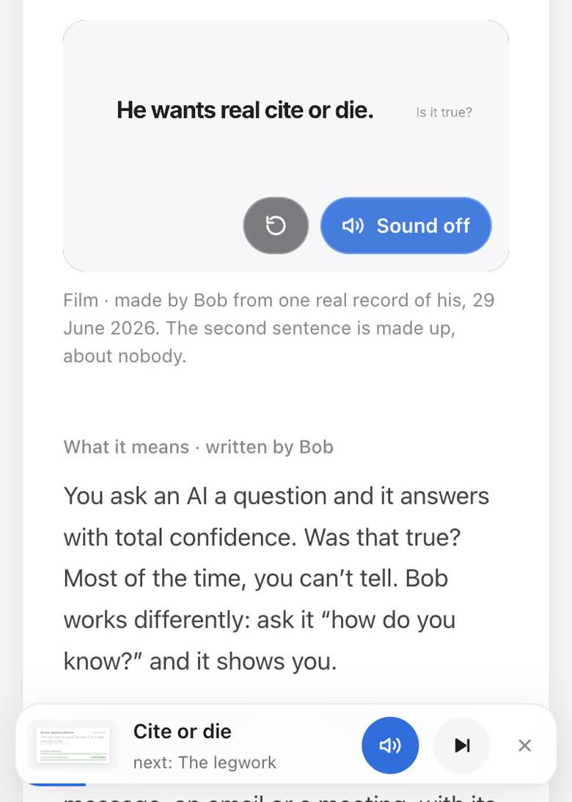The height and width of the screenshot is (802, 572).
Task: Replay the film with the circular arrow
Action: pos(276,225)
